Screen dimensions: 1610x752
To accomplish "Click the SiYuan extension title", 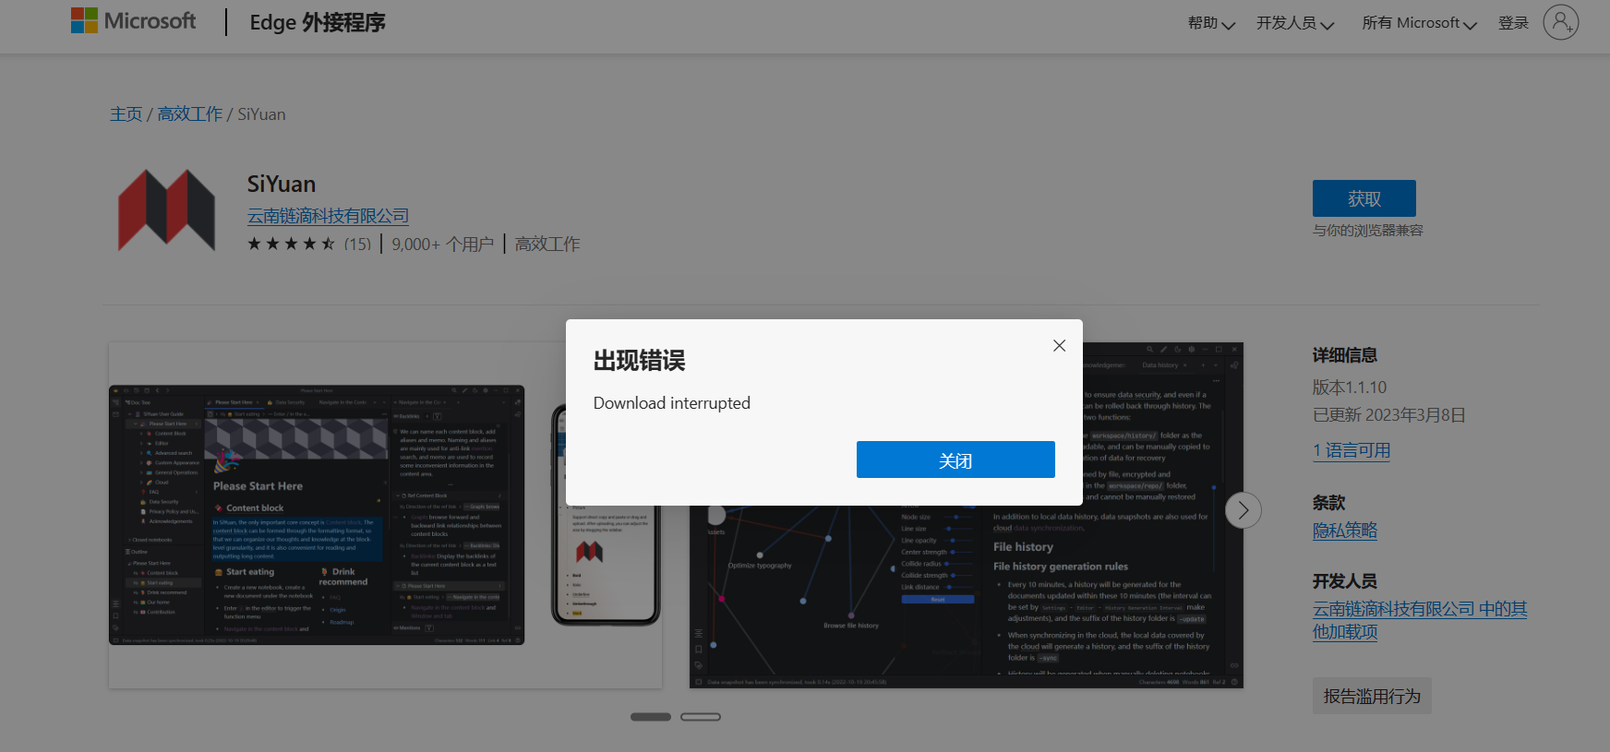I will pos(282,184).
